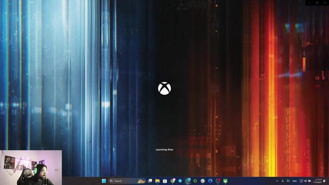Open the blue people app icon on taskbar
This screenshot has height=185, width=329.
click(210, 181)
